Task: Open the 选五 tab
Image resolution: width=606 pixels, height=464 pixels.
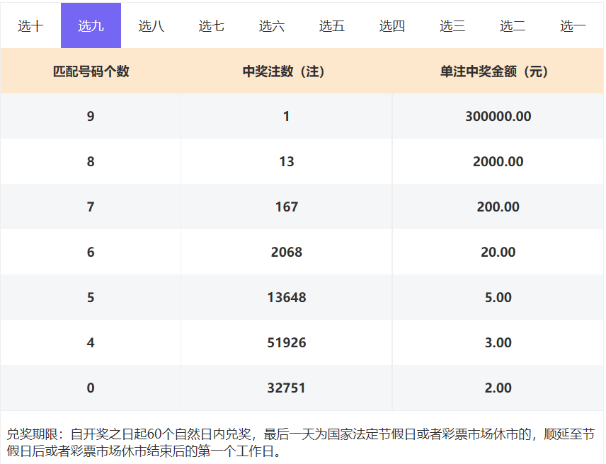Action: tap(331, 26)
